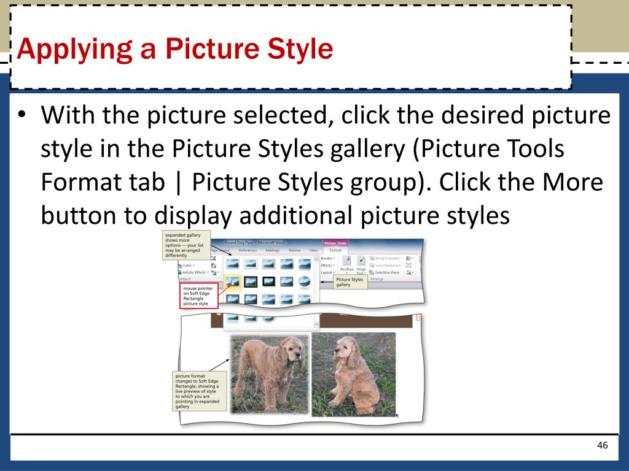Expand the Artistic Effects dropdown
This screenshot has height=471, width=629.
[193, 272]
